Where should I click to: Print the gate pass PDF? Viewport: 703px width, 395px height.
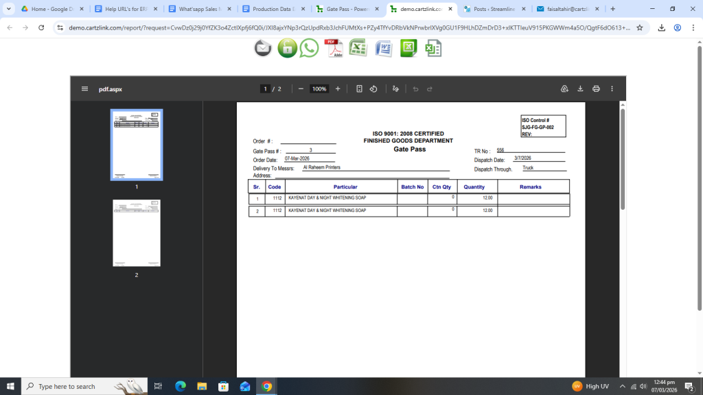click(x=596, y=89)
